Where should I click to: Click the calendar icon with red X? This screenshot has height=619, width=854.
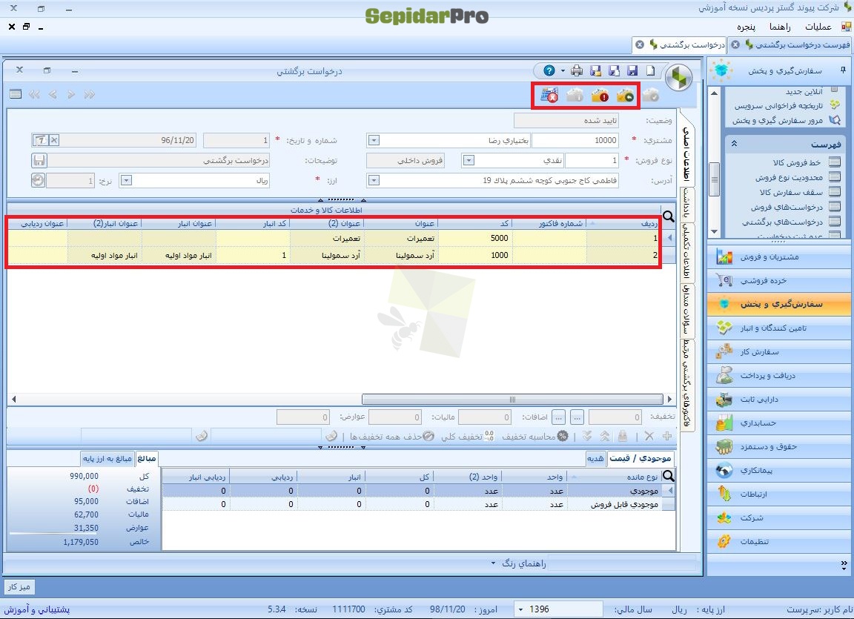(549, 96)
